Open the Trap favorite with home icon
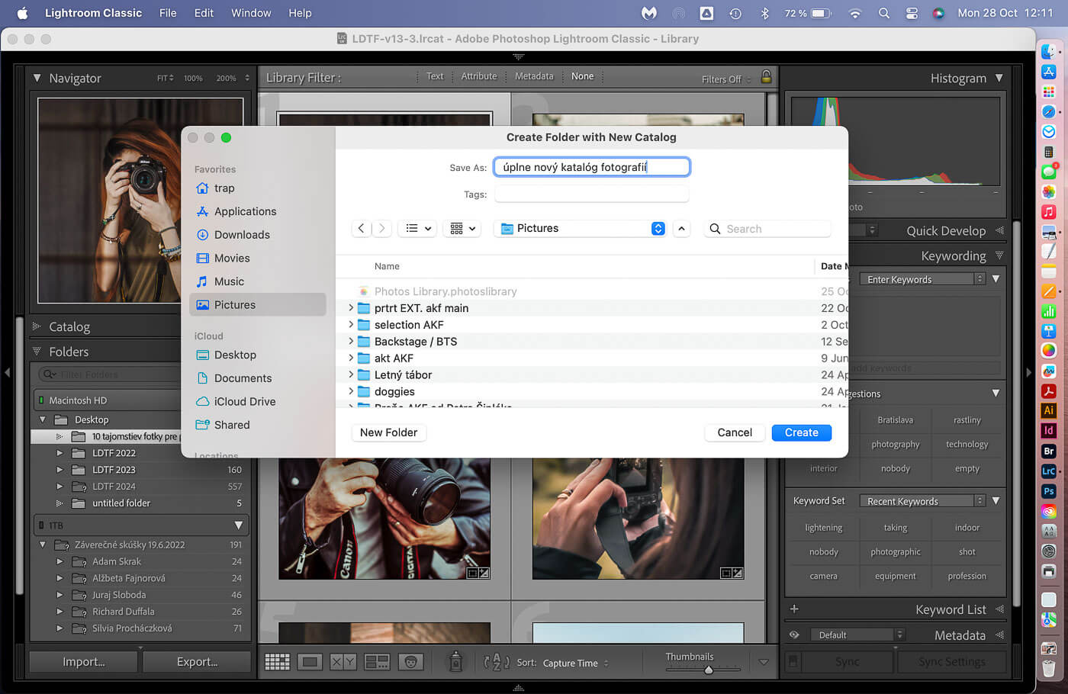1068x694 pixels. 215,188
